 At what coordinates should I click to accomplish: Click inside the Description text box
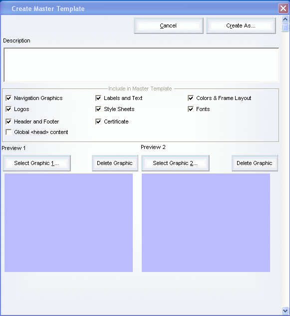141,65
